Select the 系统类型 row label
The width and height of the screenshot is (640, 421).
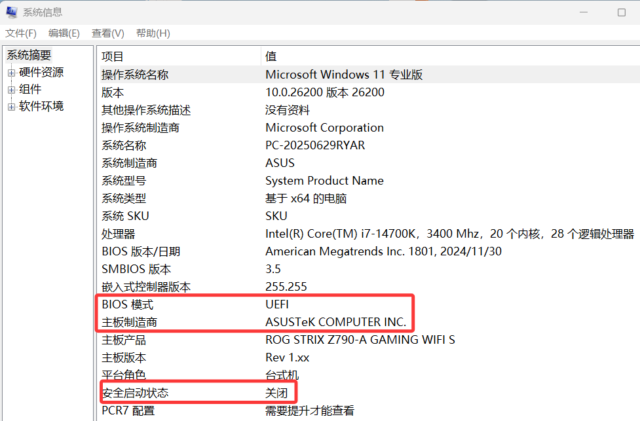point(124,198)
